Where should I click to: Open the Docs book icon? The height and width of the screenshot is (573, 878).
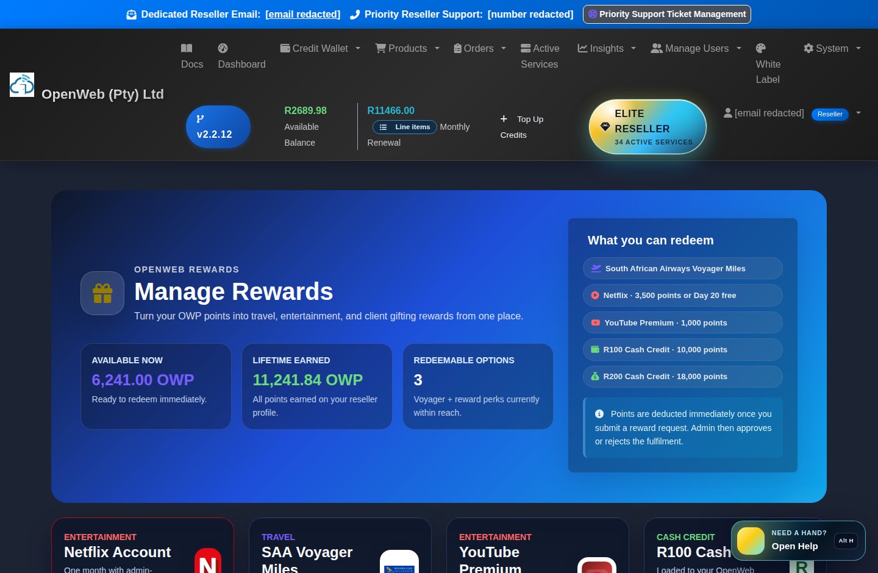pyautogui.click(x=187, y=48)
